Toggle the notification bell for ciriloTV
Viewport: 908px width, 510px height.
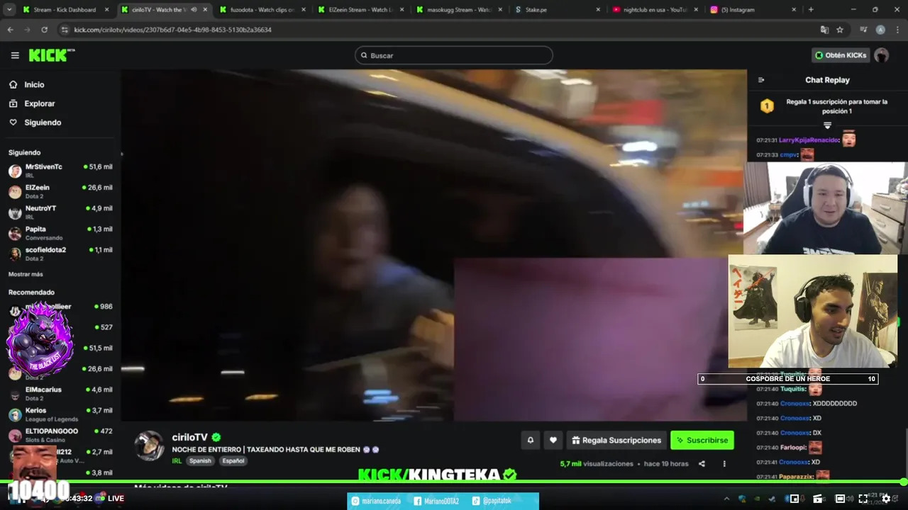530,440
